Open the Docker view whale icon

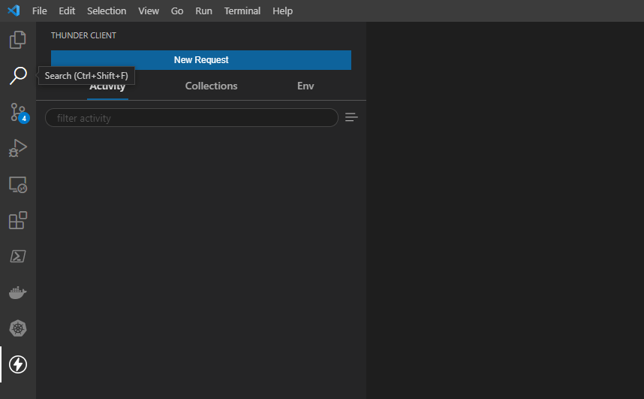point(18,292)
